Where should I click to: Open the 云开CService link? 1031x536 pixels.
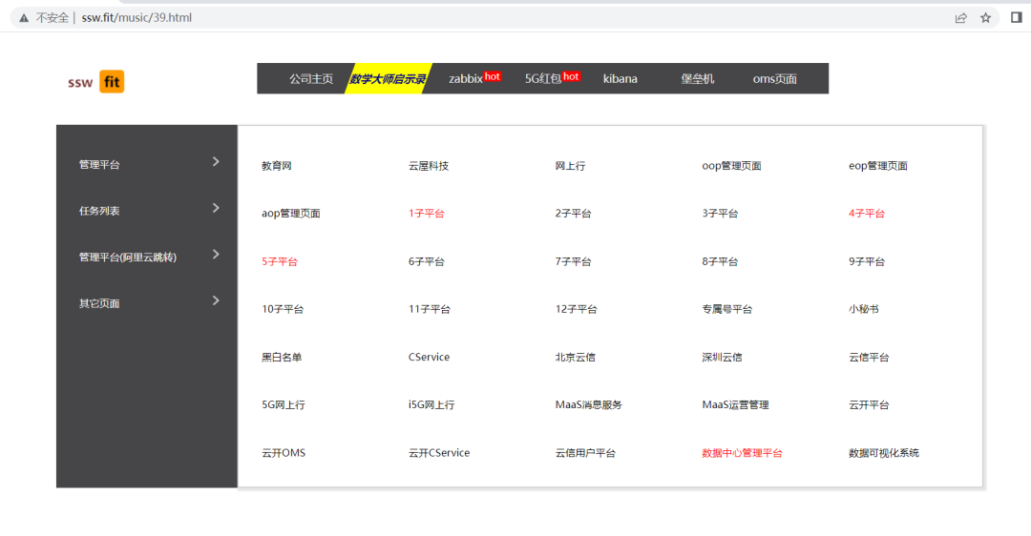(438, 453)
